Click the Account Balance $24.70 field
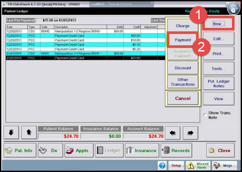 143,136
